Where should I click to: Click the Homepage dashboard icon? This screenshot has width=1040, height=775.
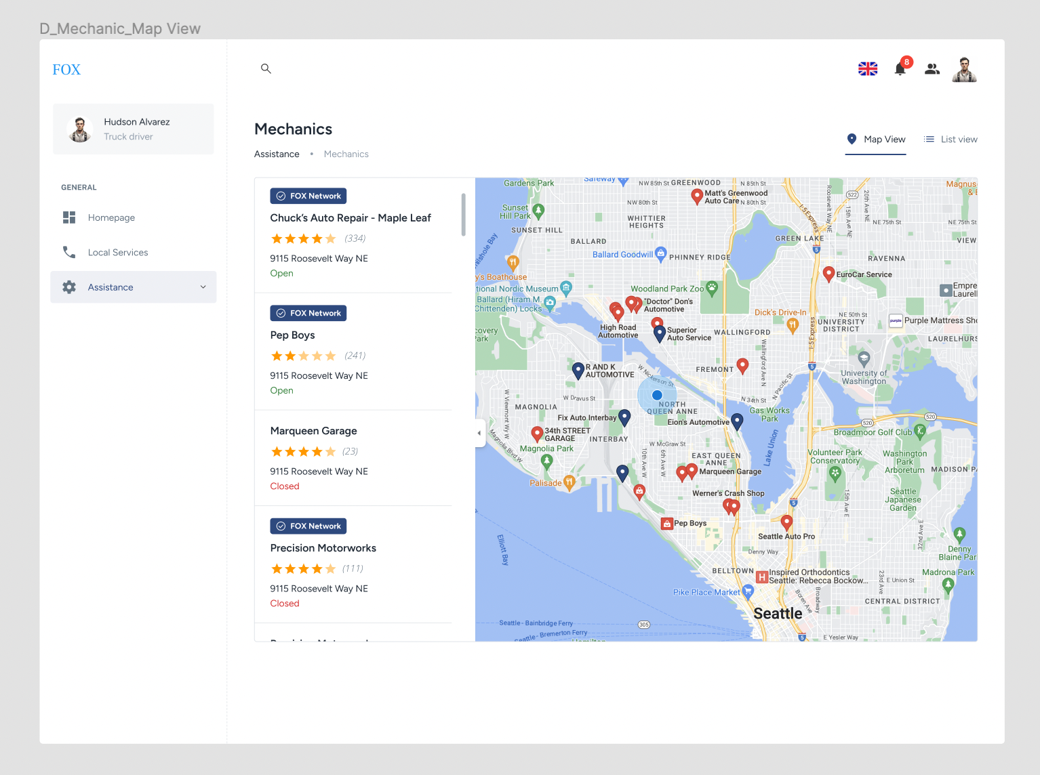(x=69, y=217)
